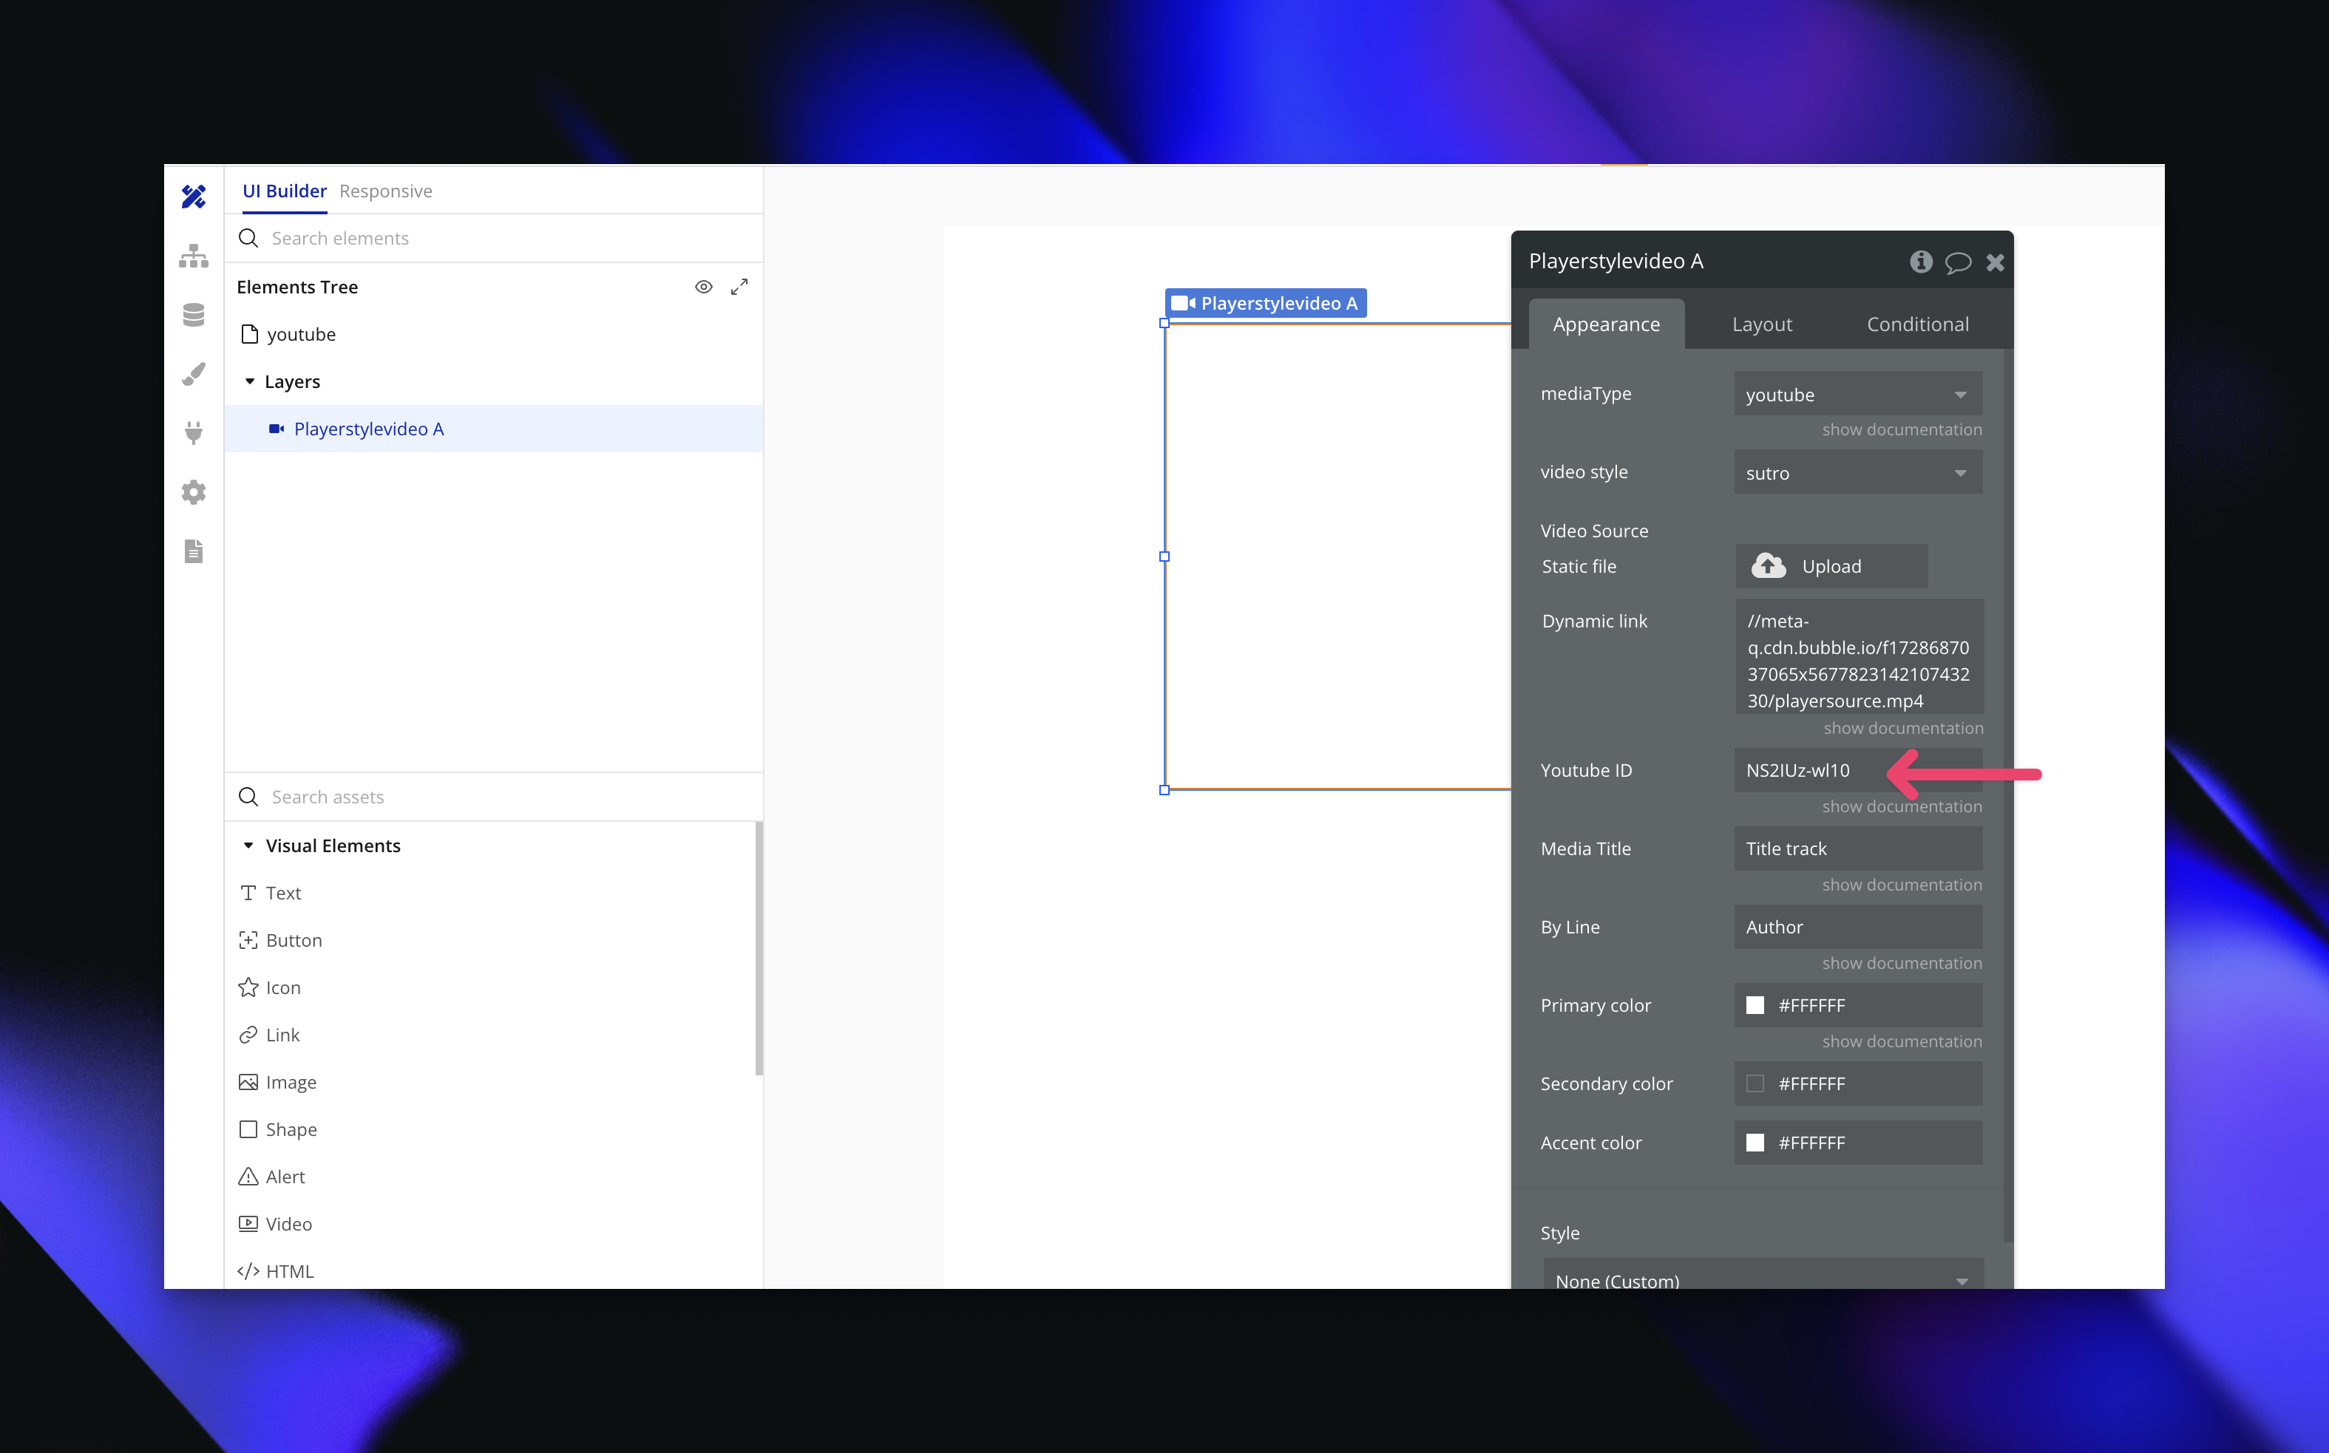Show documentation under By Line field
This screenshot has height=1453, width=2329.
click(x=1902, y=963)
